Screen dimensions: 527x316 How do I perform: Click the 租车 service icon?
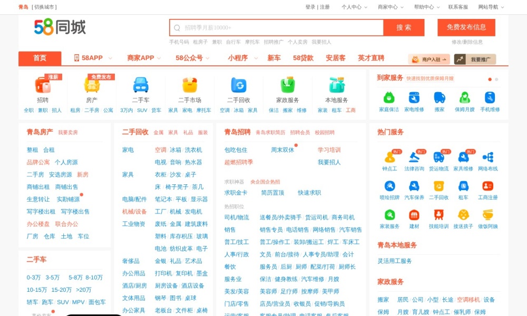pos(463,186)
